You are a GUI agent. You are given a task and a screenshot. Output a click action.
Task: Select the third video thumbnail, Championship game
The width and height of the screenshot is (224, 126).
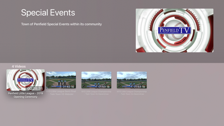coord(96,80)
